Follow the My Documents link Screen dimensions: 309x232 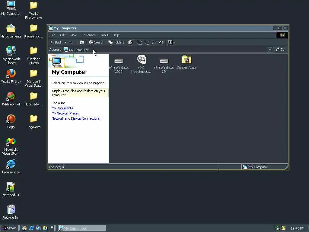62,108
